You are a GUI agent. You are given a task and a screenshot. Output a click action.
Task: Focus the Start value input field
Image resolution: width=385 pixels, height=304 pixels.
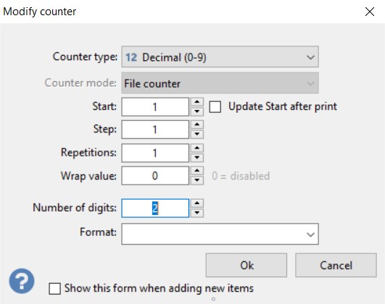155,107
